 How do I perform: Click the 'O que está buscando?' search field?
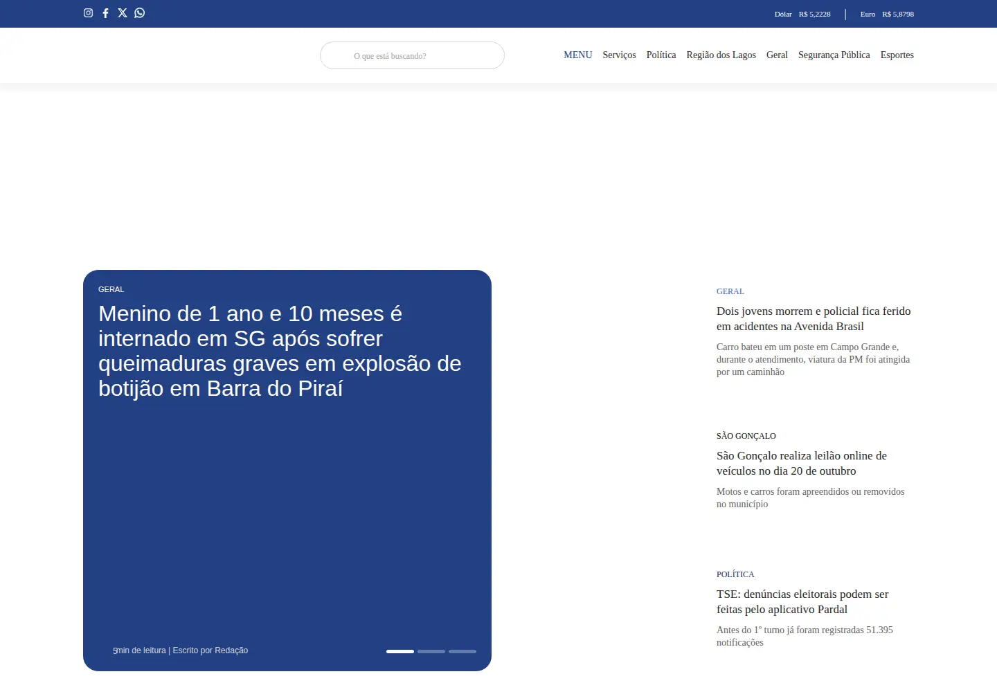click(412, 55)
